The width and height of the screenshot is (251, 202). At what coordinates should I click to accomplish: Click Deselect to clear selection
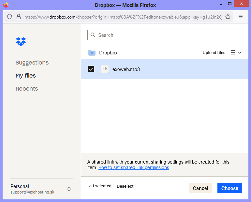pyautogui.click(x=125, y=186)
